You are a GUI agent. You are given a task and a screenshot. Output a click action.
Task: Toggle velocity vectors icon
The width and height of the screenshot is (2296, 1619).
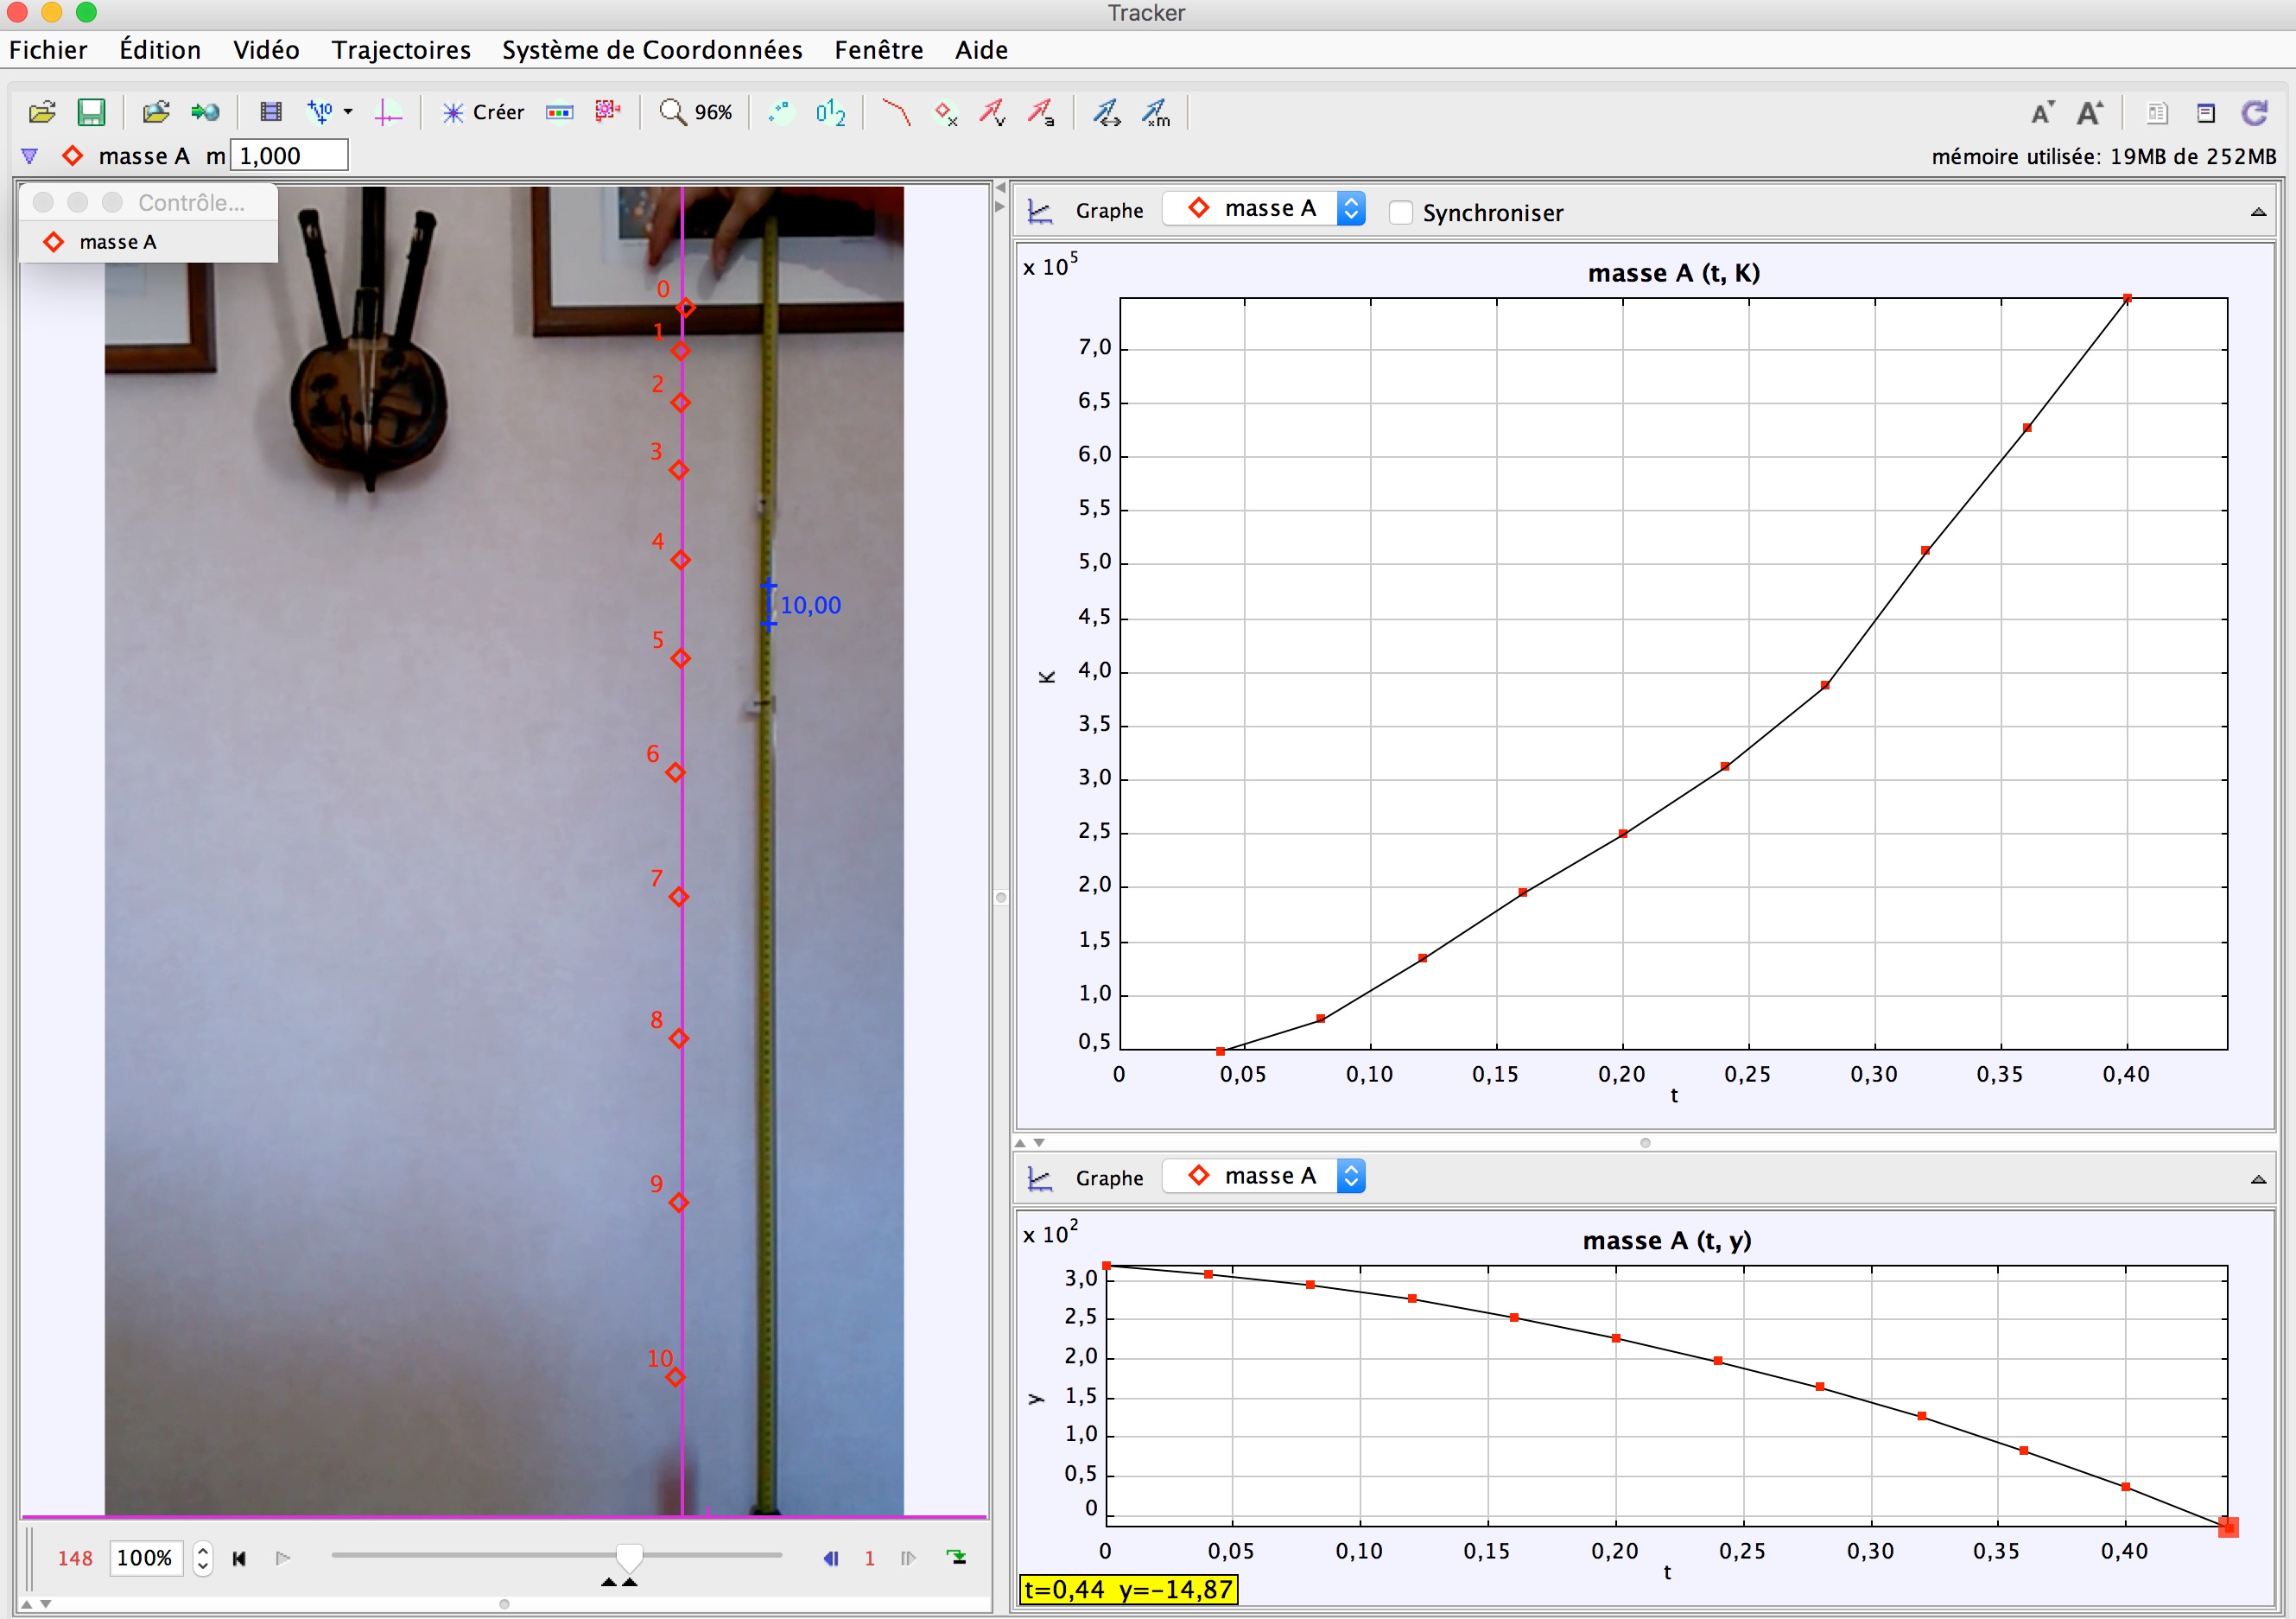[x=992, y=112]
